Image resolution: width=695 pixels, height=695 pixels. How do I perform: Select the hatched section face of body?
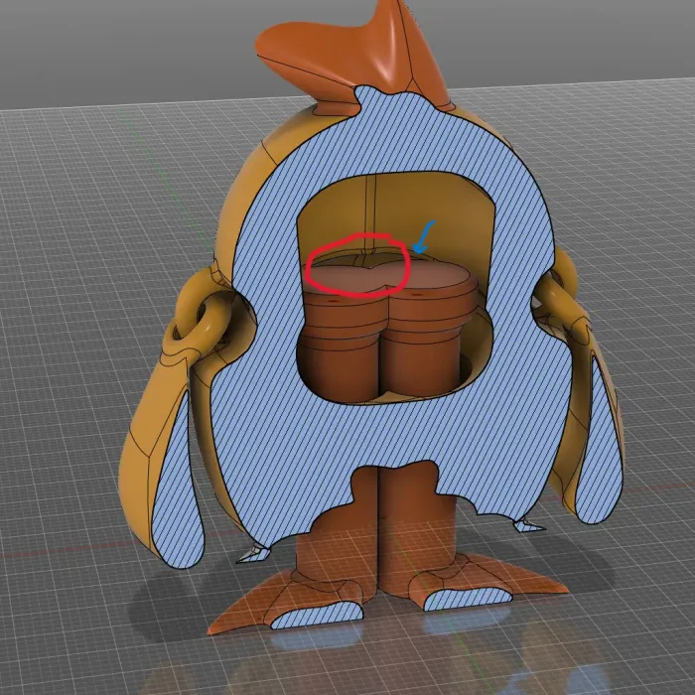pyautogui.click(x=390, y=435)
